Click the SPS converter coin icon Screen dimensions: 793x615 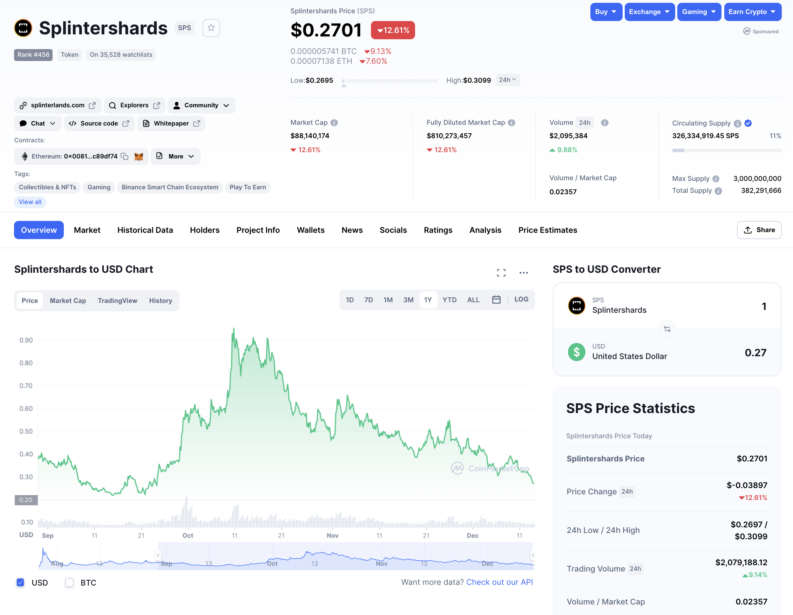click(x=577, y=306)
